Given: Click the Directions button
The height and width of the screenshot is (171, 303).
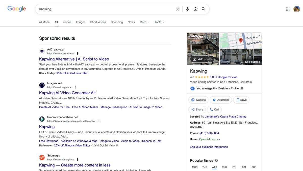Looking at the screenshot, I should point(221,100).
